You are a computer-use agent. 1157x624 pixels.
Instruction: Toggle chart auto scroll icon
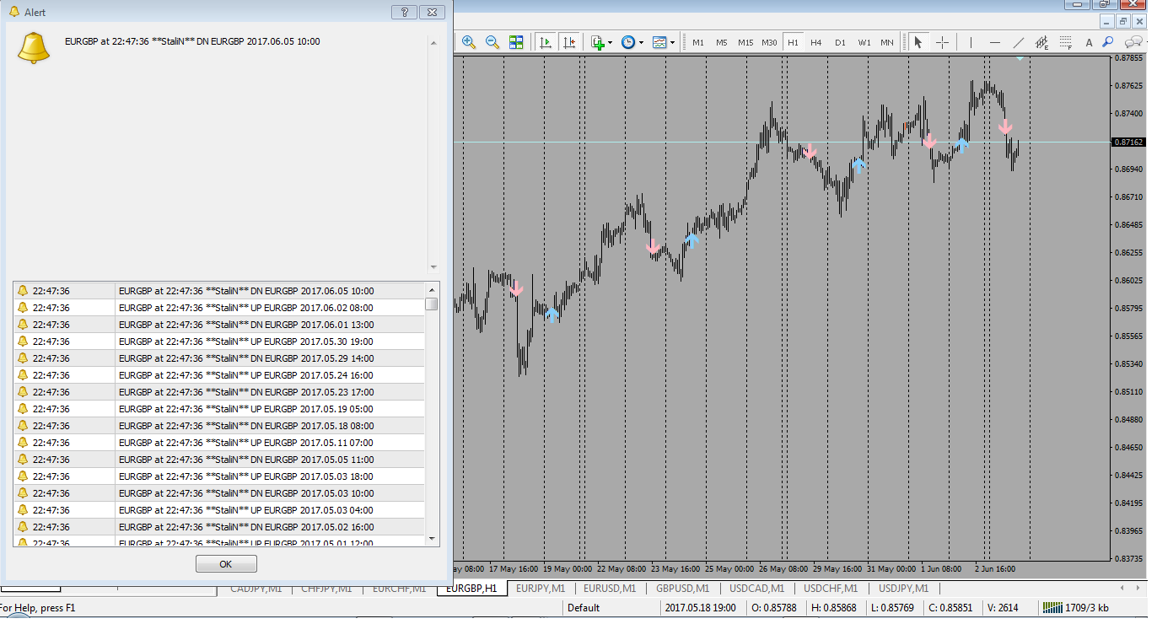coord(546,42)
